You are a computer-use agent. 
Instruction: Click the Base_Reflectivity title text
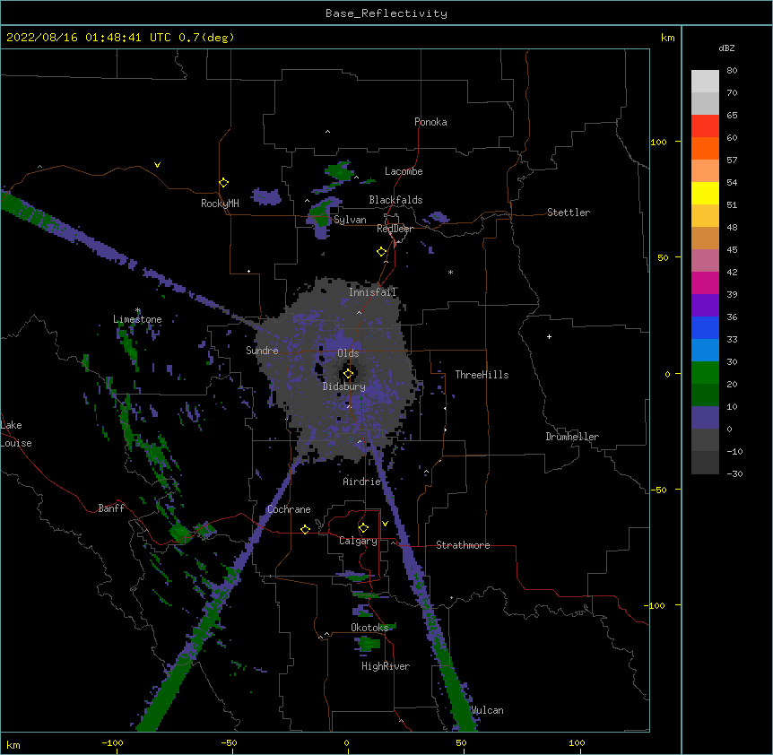tap(386, 13)
